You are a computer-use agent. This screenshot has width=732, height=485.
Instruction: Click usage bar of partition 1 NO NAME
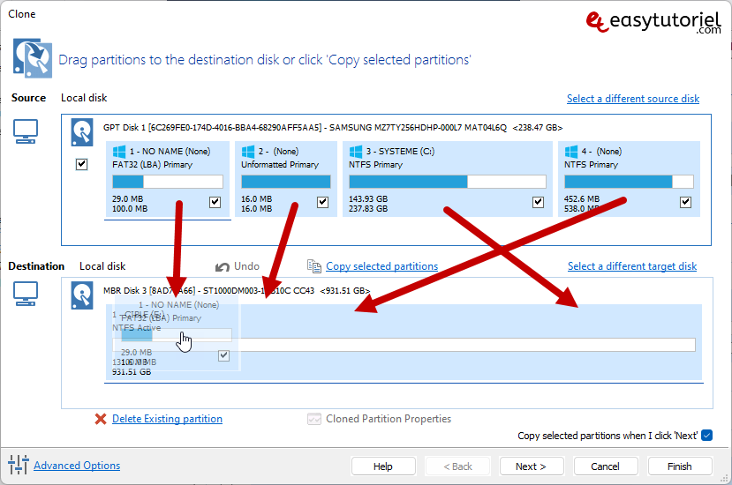click(x=168, y=182)
